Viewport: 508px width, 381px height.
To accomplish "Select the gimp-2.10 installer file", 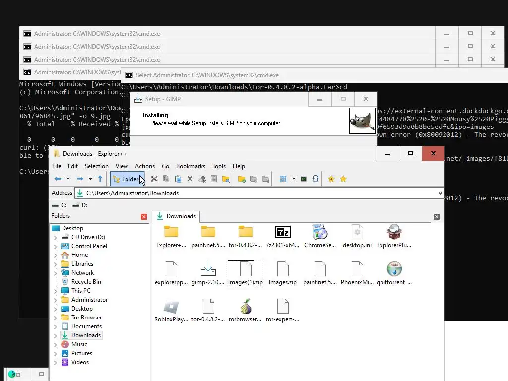I will [x=208, y=273].
